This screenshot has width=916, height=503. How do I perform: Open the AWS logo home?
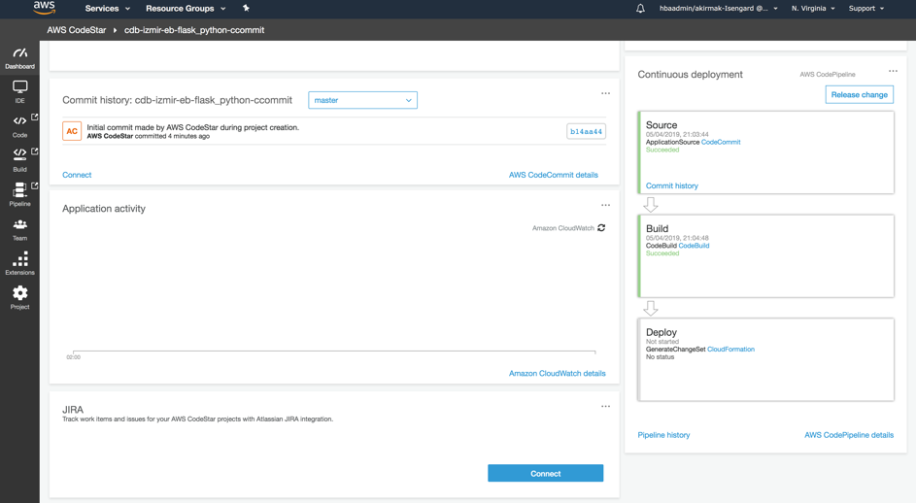45,8
